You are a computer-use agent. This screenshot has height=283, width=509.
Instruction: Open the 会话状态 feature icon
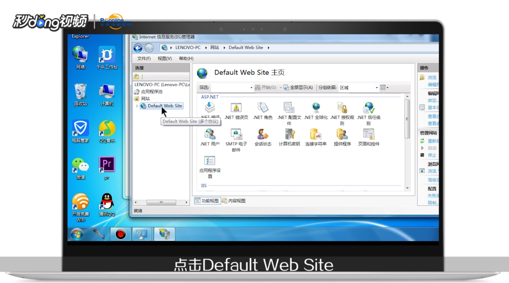(263, 134)
